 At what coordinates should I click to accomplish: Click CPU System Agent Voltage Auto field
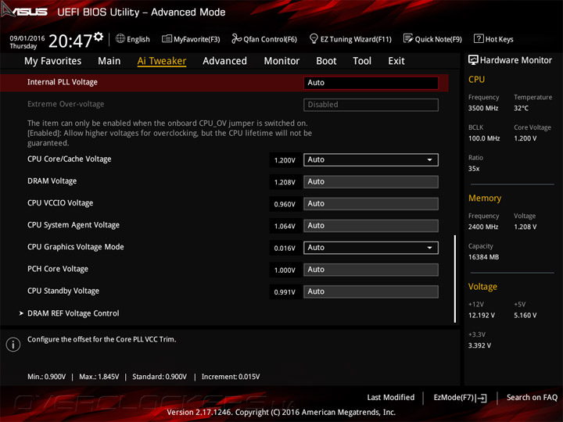pyautogui.click(x=371, y=225)
